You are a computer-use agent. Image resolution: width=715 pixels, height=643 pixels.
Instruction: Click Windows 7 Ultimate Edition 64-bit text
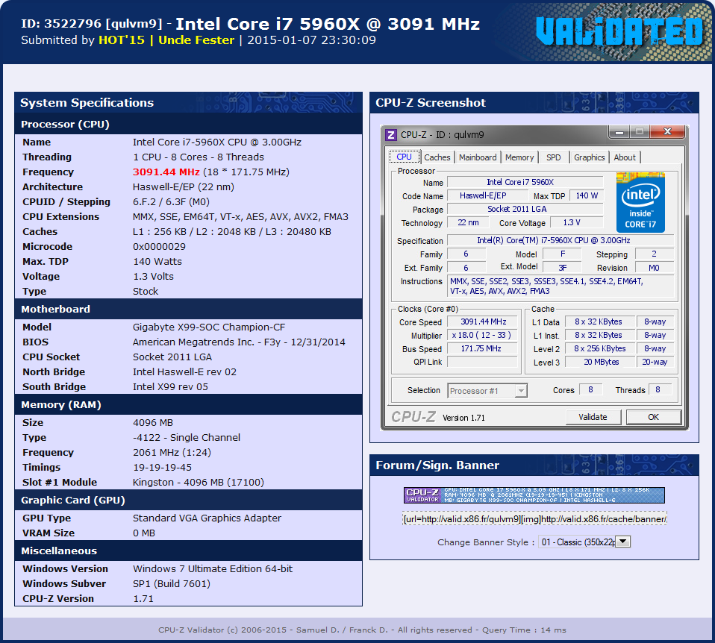pyautogui.click(x=213, y=568)
